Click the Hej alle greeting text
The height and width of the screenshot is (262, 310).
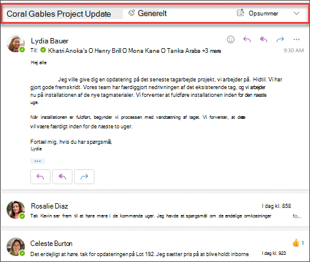pyautogui.click(x=39, y=62)
